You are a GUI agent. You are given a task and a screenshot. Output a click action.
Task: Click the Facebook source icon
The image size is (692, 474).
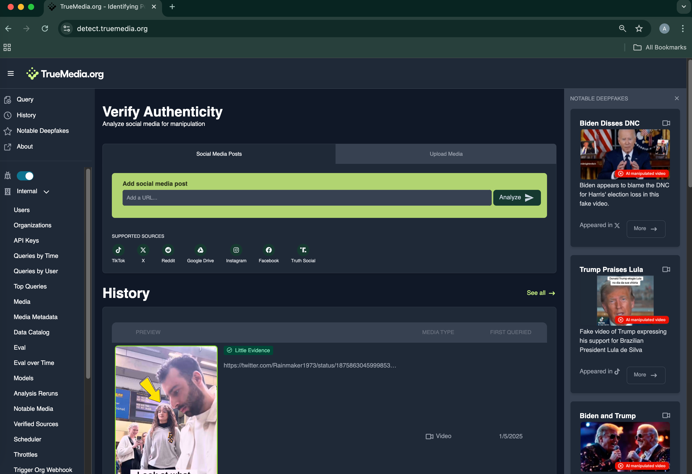tap(268, 250)
